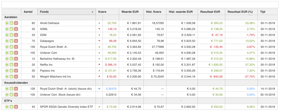281x112 pixels.
Task: Click the K icon in DSM row
Action: point(12,35)
